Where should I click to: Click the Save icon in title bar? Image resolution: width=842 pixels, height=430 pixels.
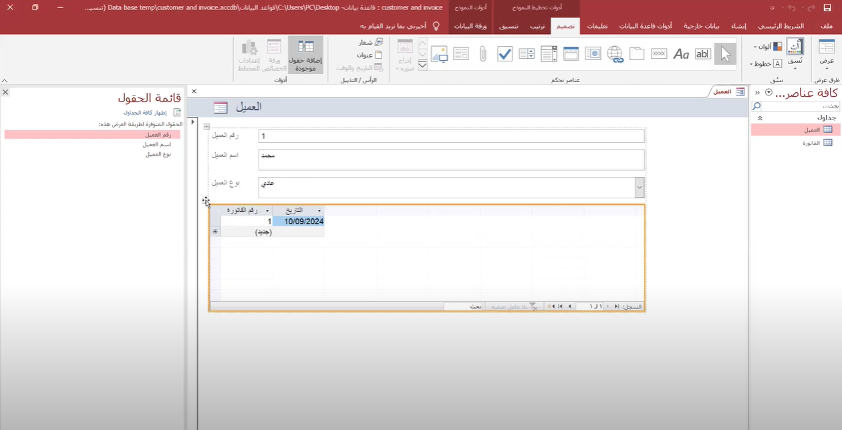pyautogui.click(x=827, y=7)
